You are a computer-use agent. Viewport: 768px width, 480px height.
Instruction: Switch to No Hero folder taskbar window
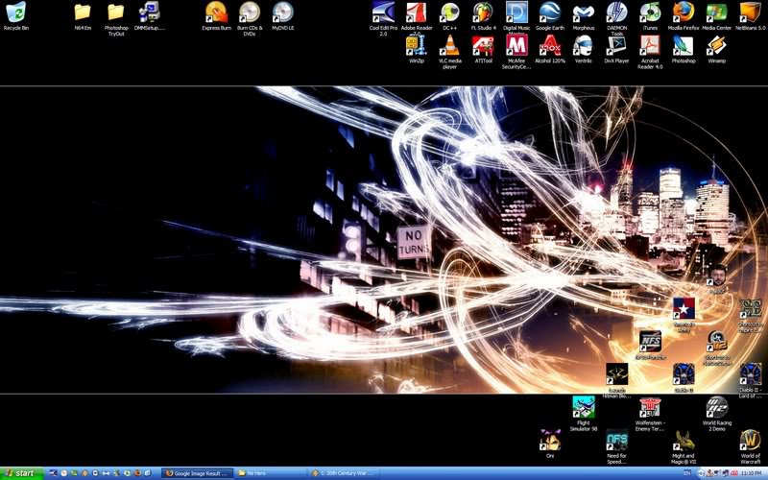click(271, 473)
